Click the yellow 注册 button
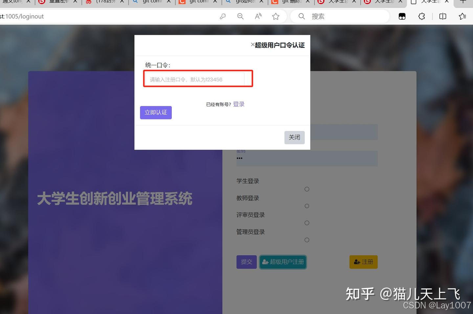473x314 pixels. (363, 262)
